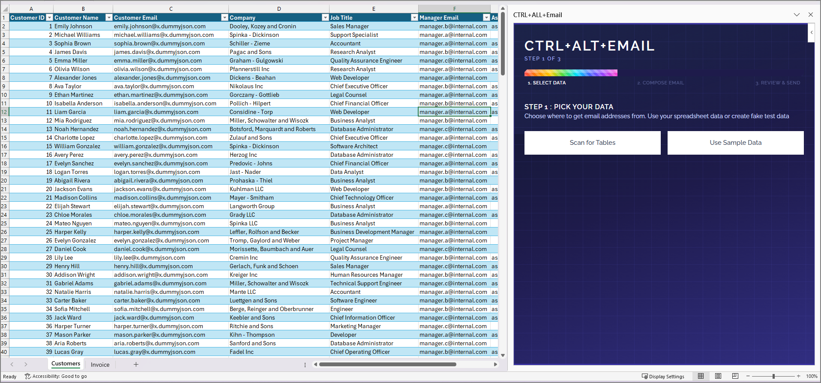Open Display Settings in status bar
Screen dimensions: 821x383
tap(663, 377)
